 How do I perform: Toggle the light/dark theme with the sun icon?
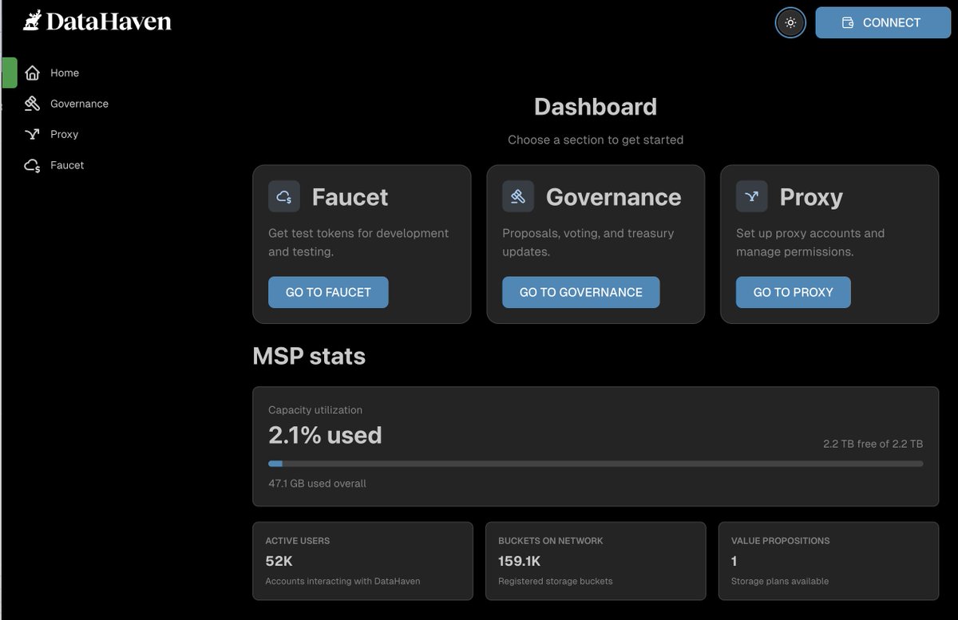click(790, 22)
